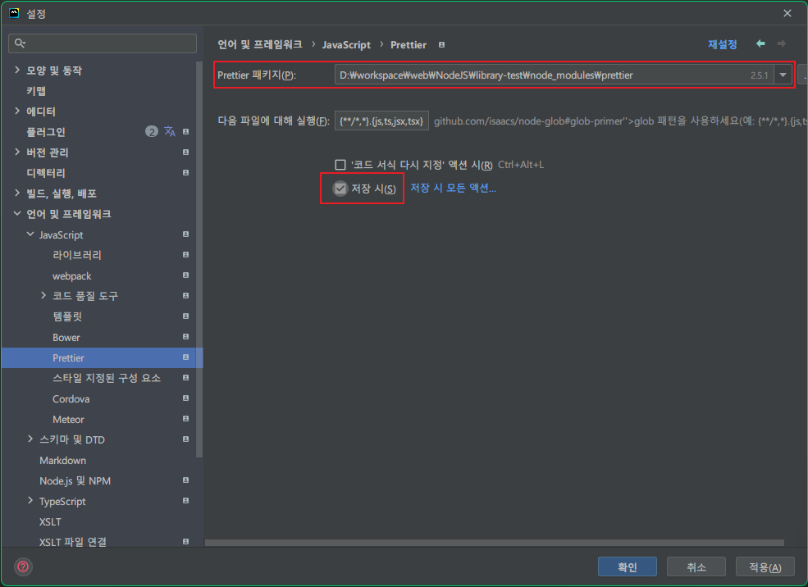Click project-level icon on Prettier tree row
This screenshot has width=808, height=587.
[185, 357]
